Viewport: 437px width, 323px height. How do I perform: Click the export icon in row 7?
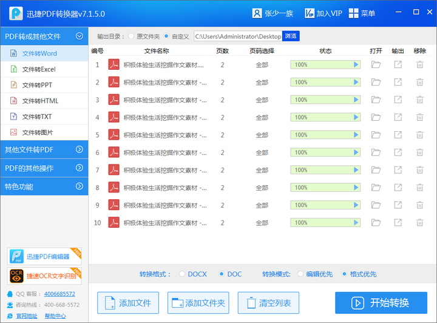point(398,170)
